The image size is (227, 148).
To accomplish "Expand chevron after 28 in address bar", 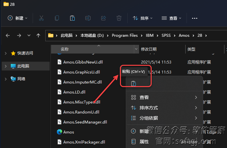I will (206, 35).
